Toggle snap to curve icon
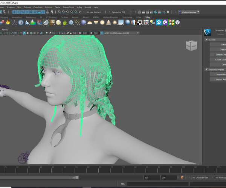 tap(64, 12)
